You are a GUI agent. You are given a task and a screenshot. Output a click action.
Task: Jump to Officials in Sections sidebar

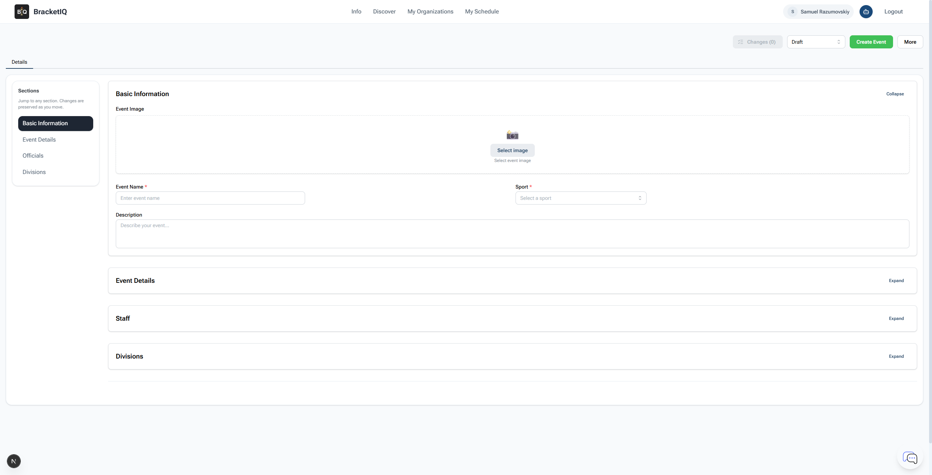(x=56, y=156)
